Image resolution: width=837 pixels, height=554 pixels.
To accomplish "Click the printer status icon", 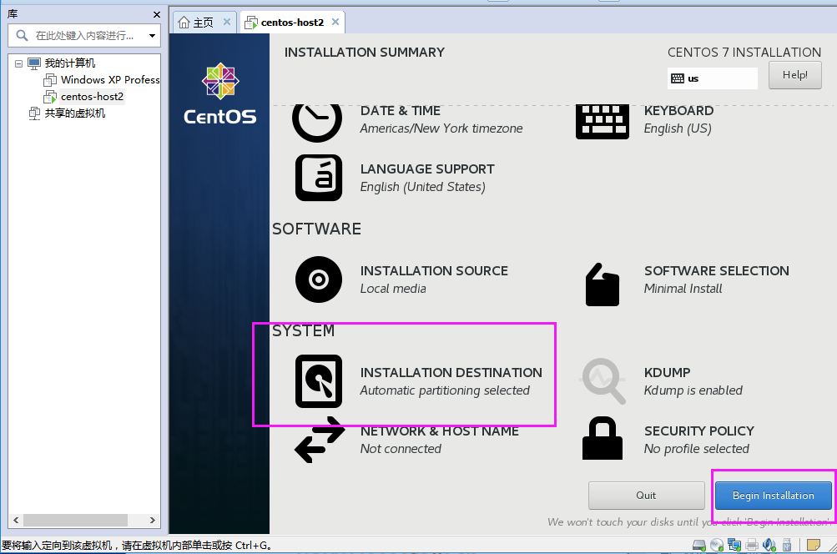I will tap(752, 545).
